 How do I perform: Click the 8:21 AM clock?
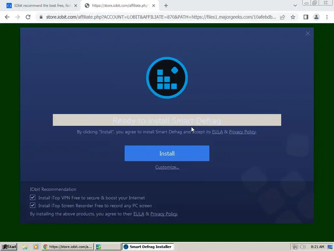pyautogui.click(x=317, y=247)
